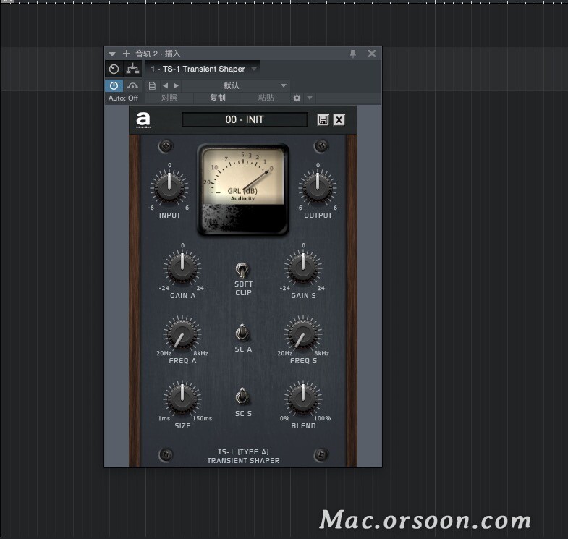The width and height of the screenshot is (568, 539).
Task: Toggle the SOFT CLIP switch
Action: coord(242,271)
